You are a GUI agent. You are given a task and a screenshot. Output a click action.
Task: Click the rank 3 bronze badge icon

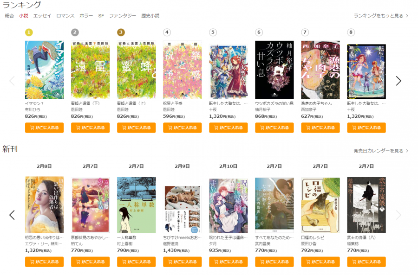(121, 32)
